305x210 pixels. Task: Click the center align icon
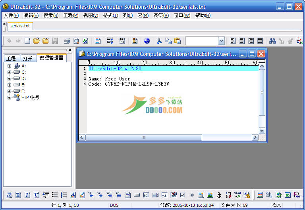242,41
